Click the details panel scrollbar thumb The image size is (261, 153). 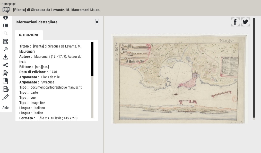(x=92, y=59)
